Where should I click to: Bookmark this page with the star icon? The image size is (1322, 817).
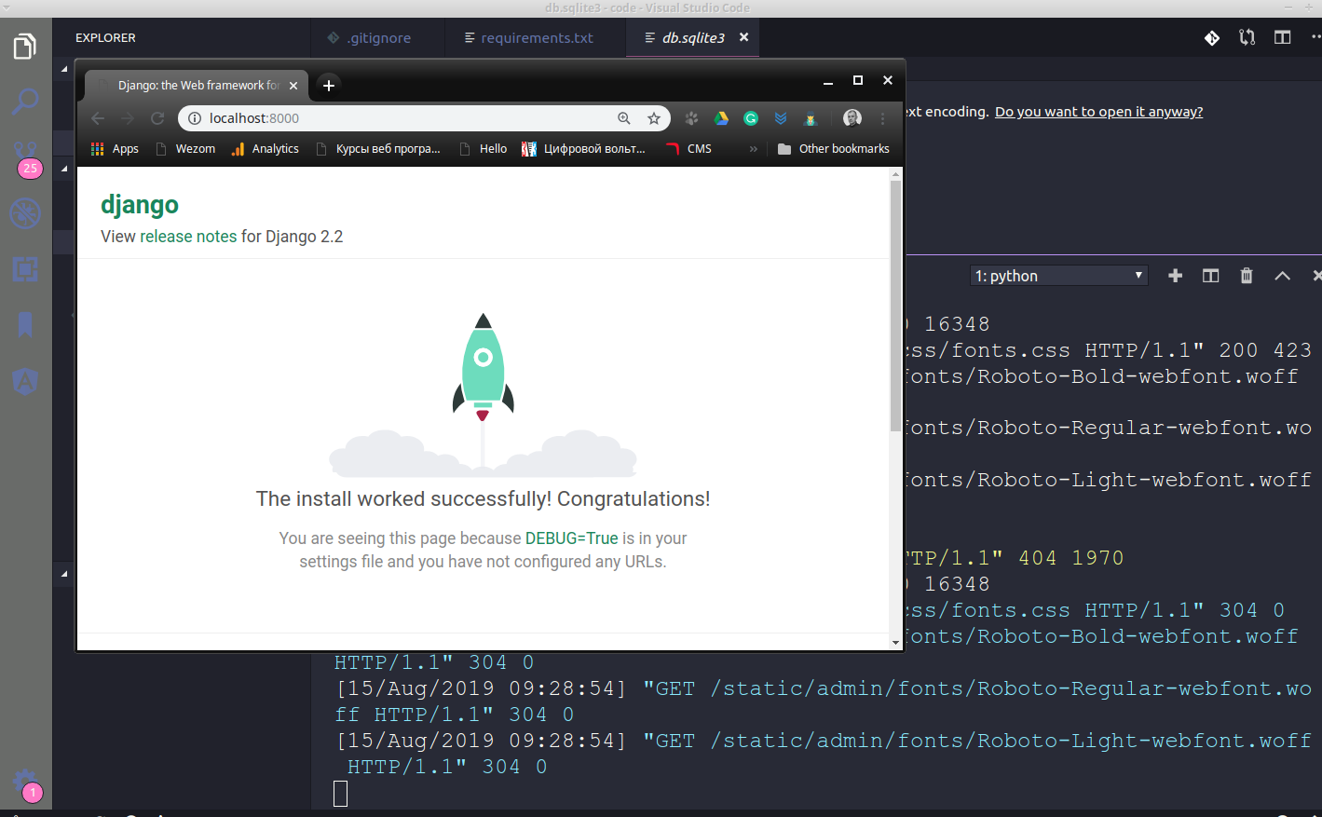(654, 118)
